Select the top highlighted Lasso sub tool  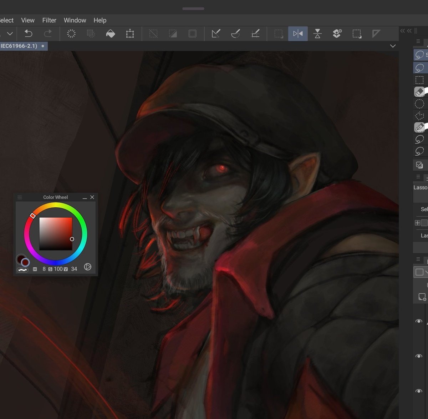point(420,55)
